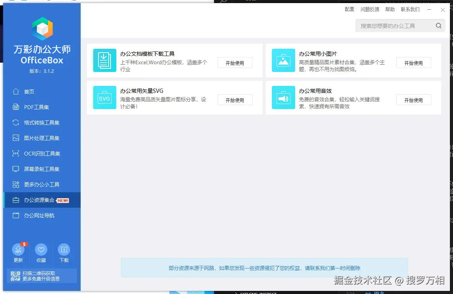Open favorites via the 收藏 heart icon

pos(41,250)
